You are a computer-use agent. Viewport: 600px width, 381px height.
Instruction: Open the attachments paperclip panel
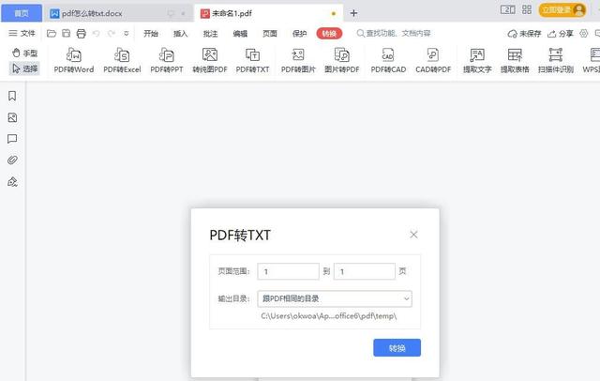click(x=12, y=160)
